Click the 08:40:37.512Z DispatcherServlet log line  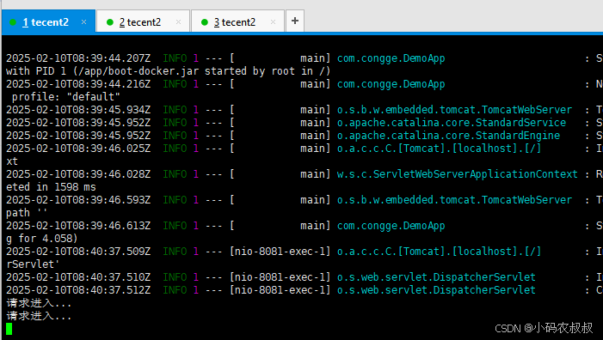(305, 290)
